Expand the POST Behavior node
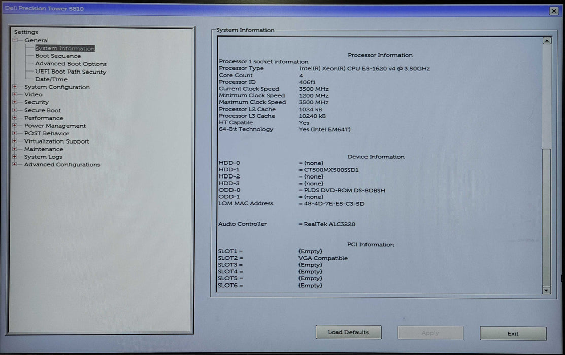Screen dimensions: 565x355 (15, 133)
